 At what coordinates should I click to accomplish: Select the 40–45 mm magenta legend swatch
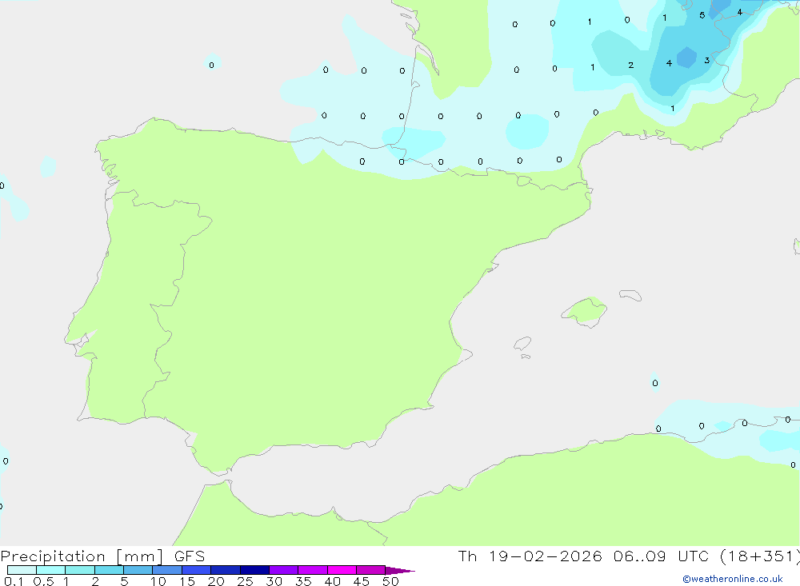point(342,570)
